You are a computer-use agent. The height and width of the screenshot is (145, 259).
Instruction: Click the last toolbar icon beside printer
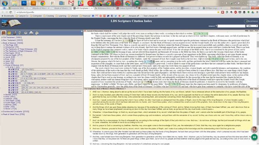point(37,33)
